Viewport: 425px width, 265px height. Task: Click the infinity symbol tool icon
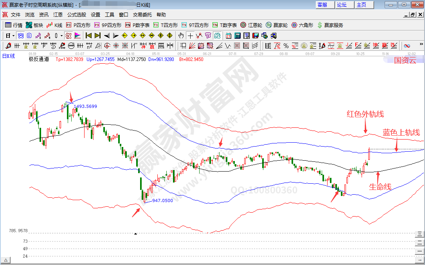click(x=407, y=46)
